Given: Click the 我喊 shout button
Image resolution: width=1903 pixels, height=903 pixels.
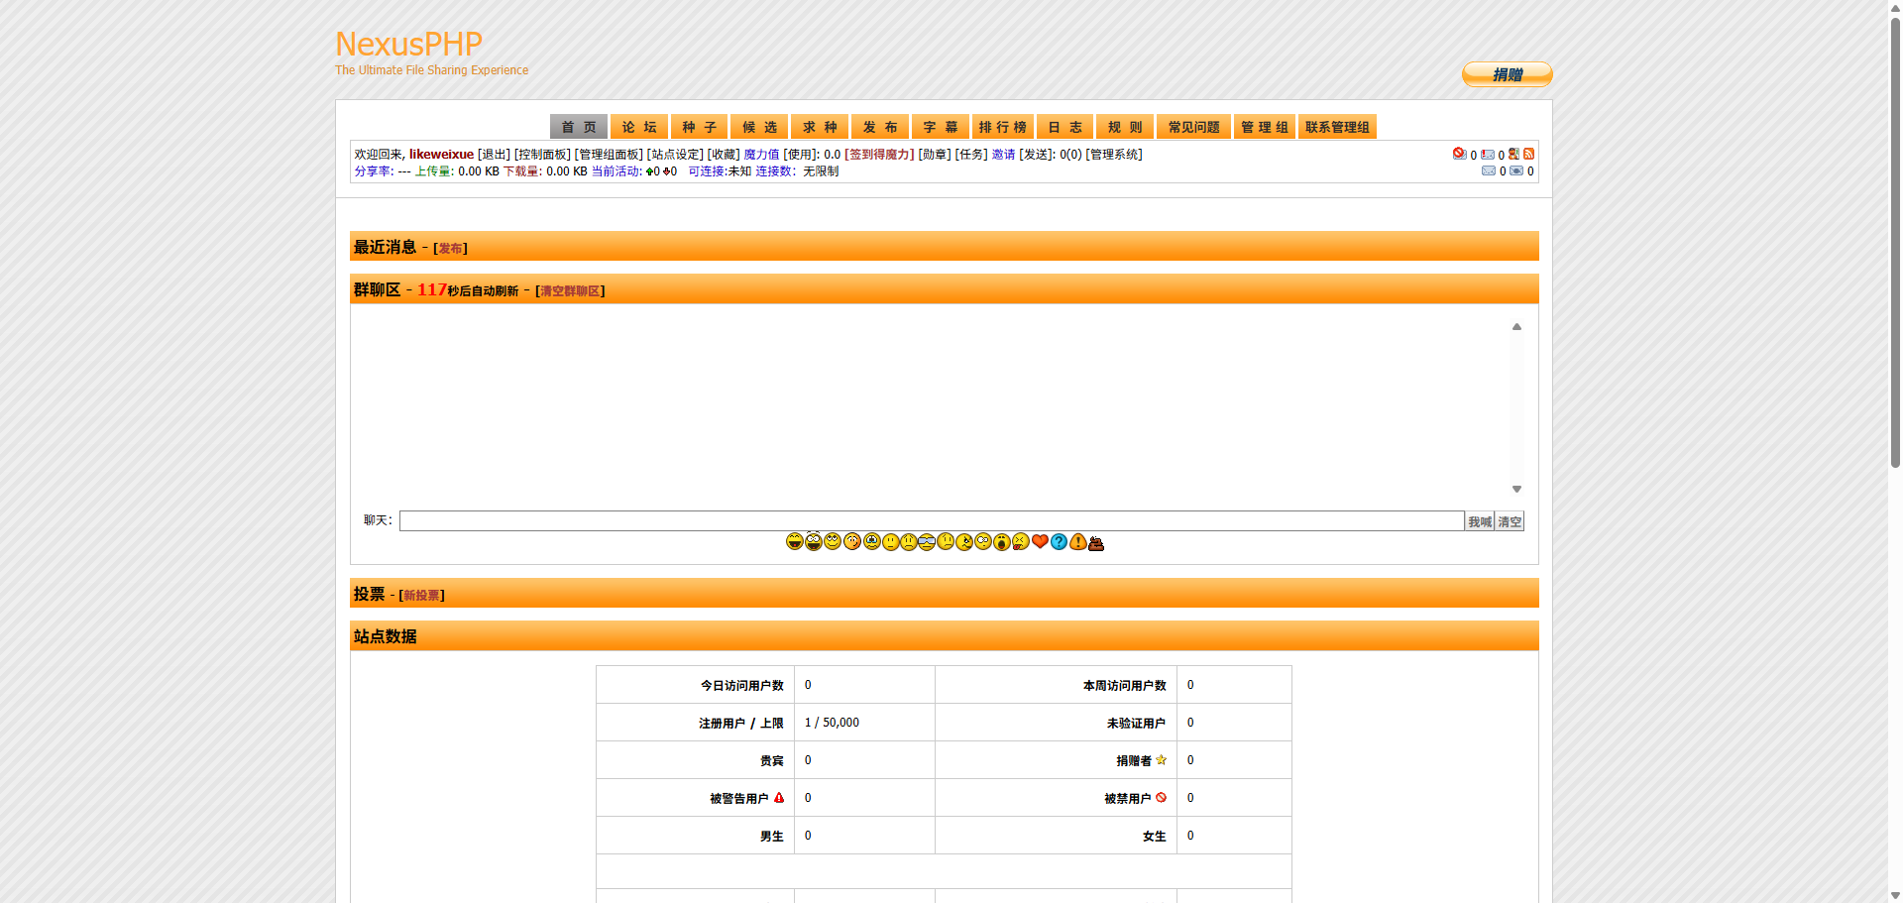Looking at the screenshot, I should coord(1479,521).
